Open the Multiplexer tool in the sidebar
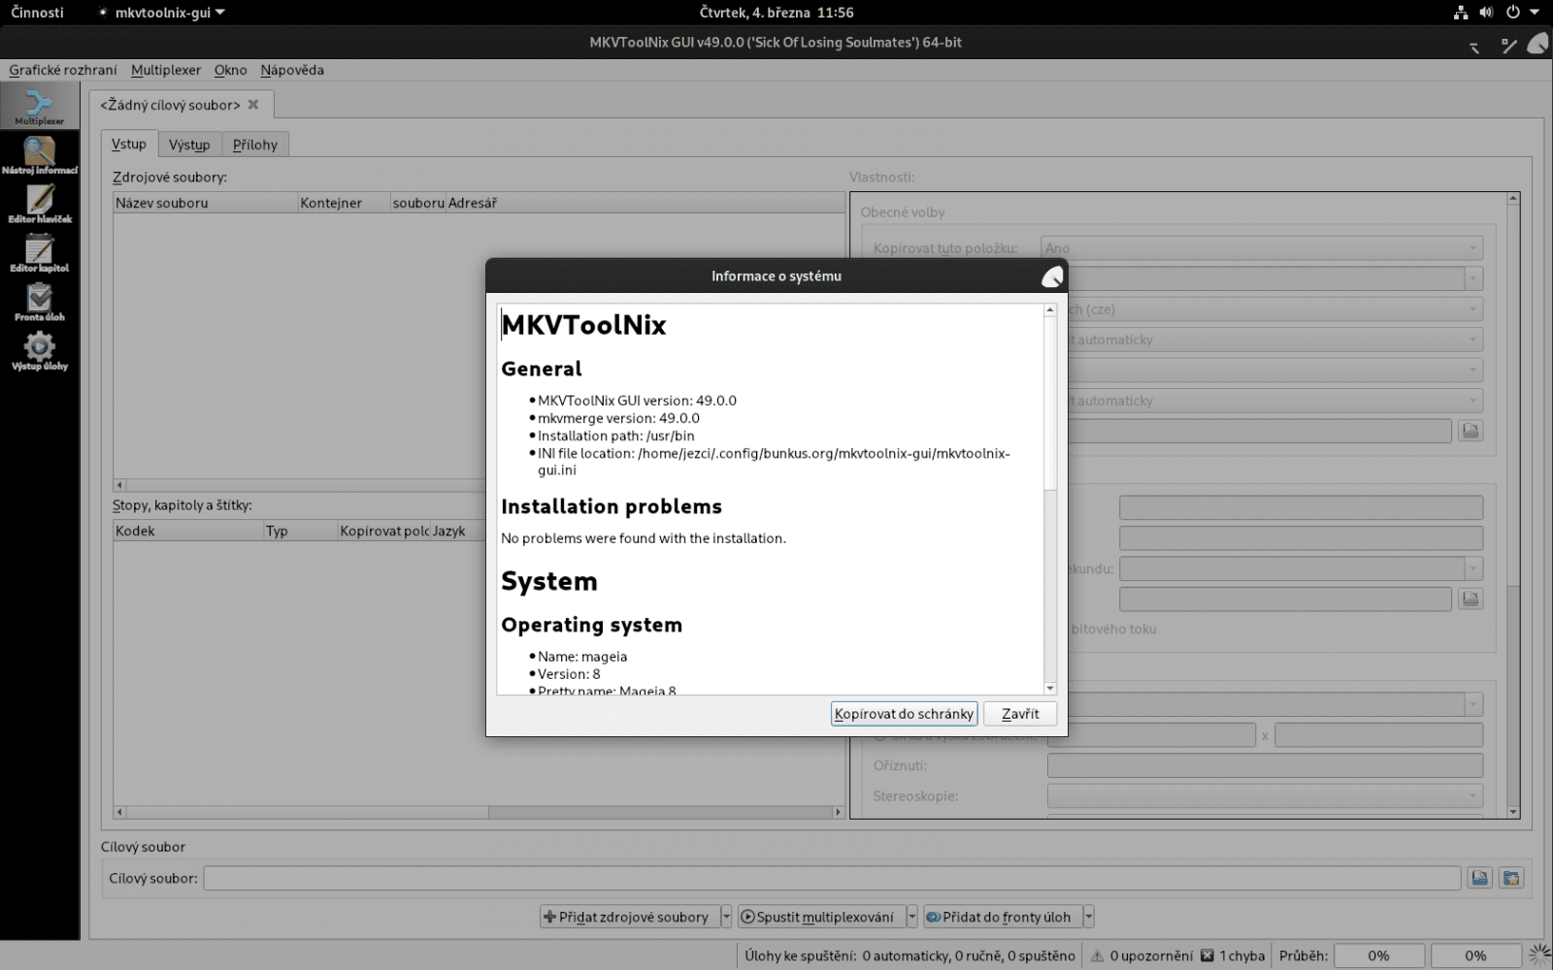 pos(40,105)
